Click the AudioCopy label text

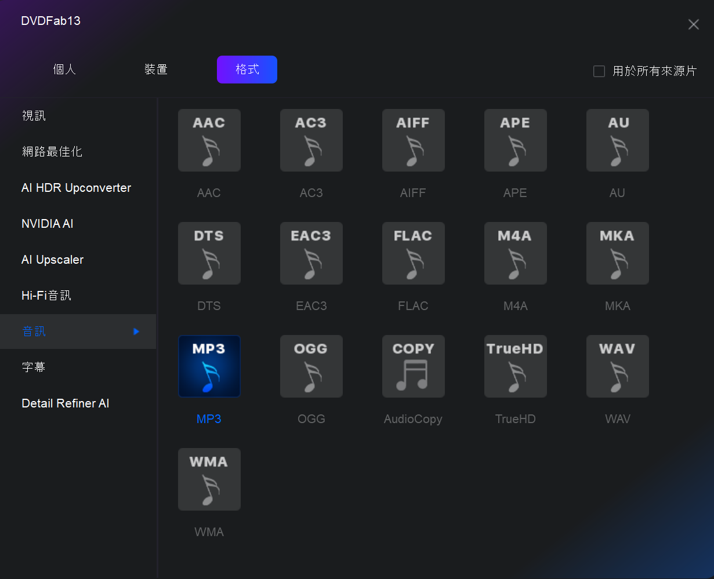click(x=413, y=419)
